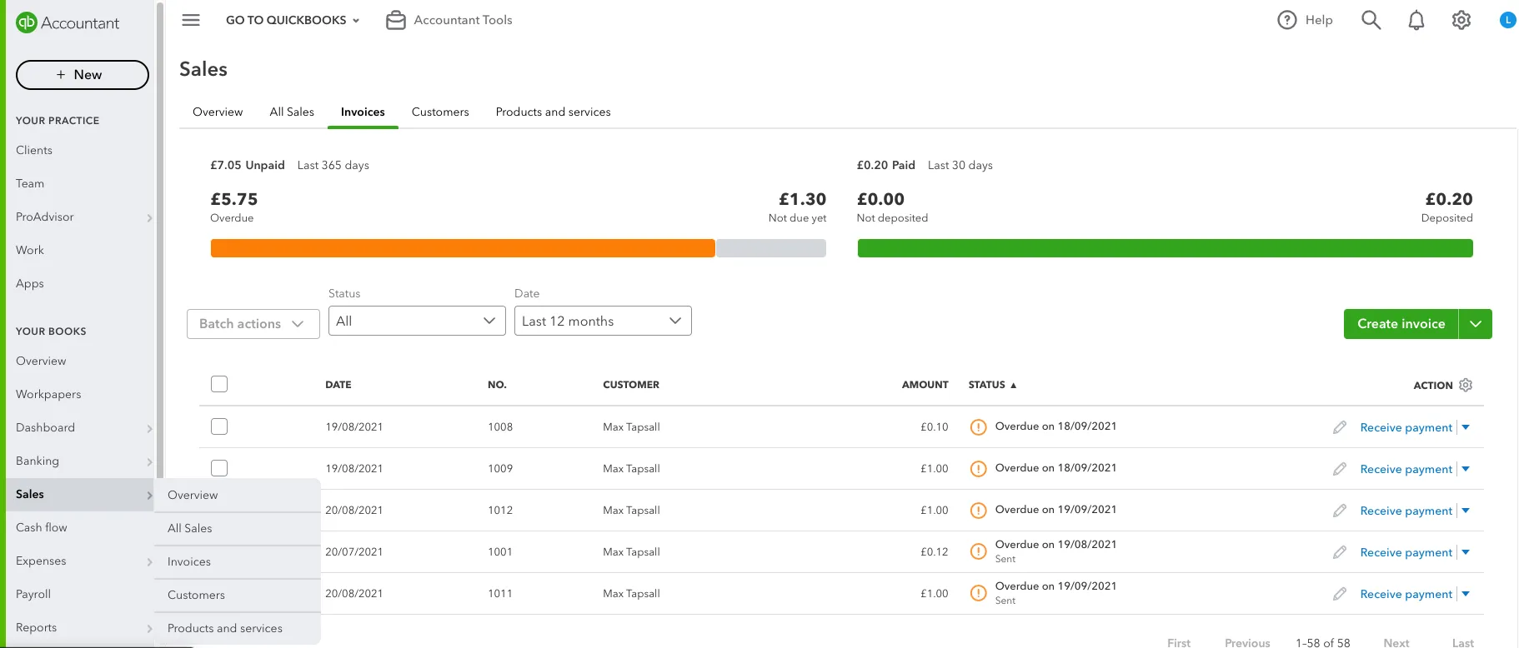Expand action menu arrow for invoice 1011
Image resolution: width=1519 pixels, height=648 pixels.
[x=1466, y=594]
